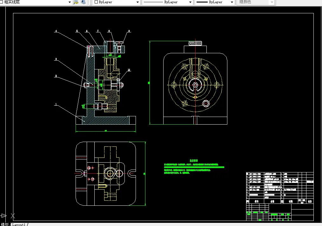Click the 备注 header cell in title block
The image size is (322, 226).
(x=310, y=201)
